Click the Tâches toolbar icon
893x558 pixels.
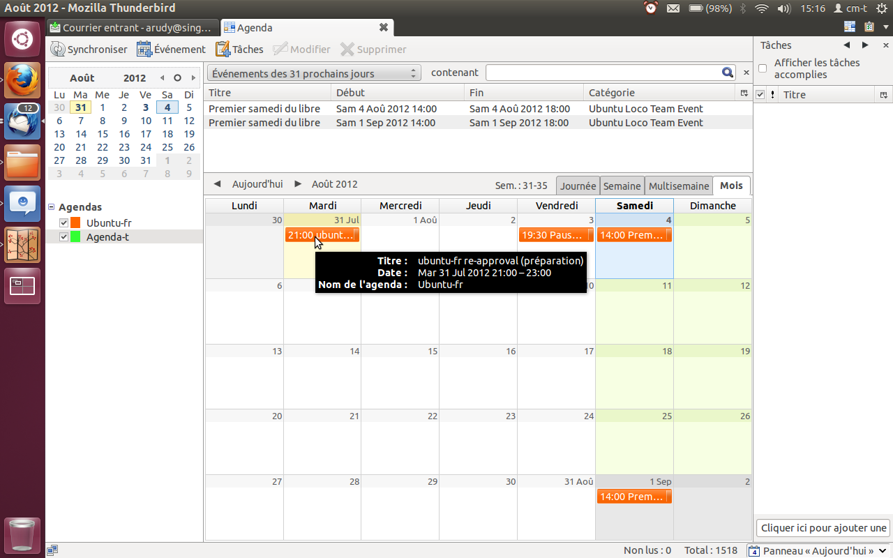click(223, 50)
